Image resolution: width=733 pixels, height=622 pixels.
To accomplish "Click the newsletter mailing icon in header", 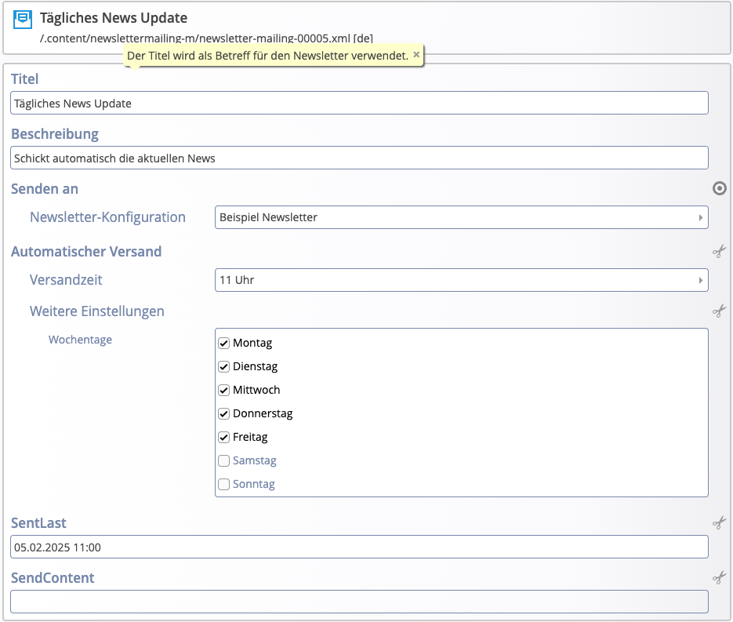I will coord(24,20).
